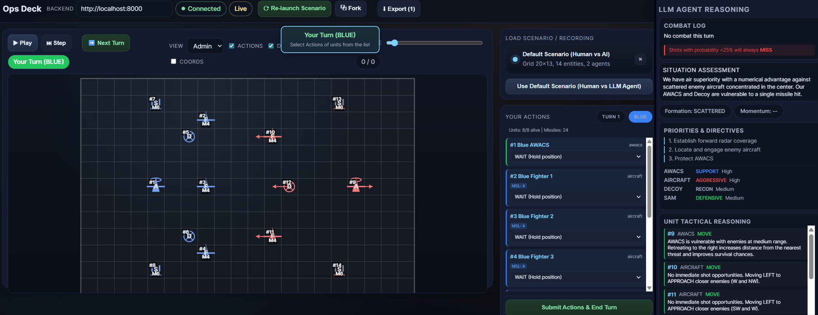The height and width of the screenshot is (315, 818).
Task: Select the Default Scenario radio button
Action: tap(515, 59)
